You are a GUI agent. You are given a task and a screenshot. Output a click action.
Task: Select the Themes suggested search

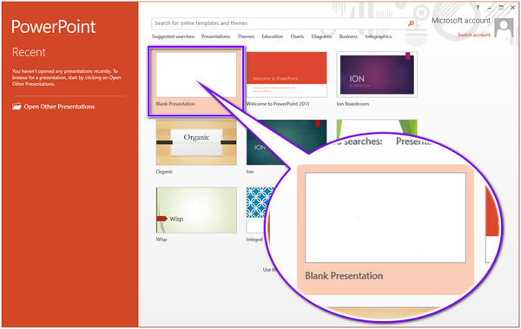coord(246,36)
